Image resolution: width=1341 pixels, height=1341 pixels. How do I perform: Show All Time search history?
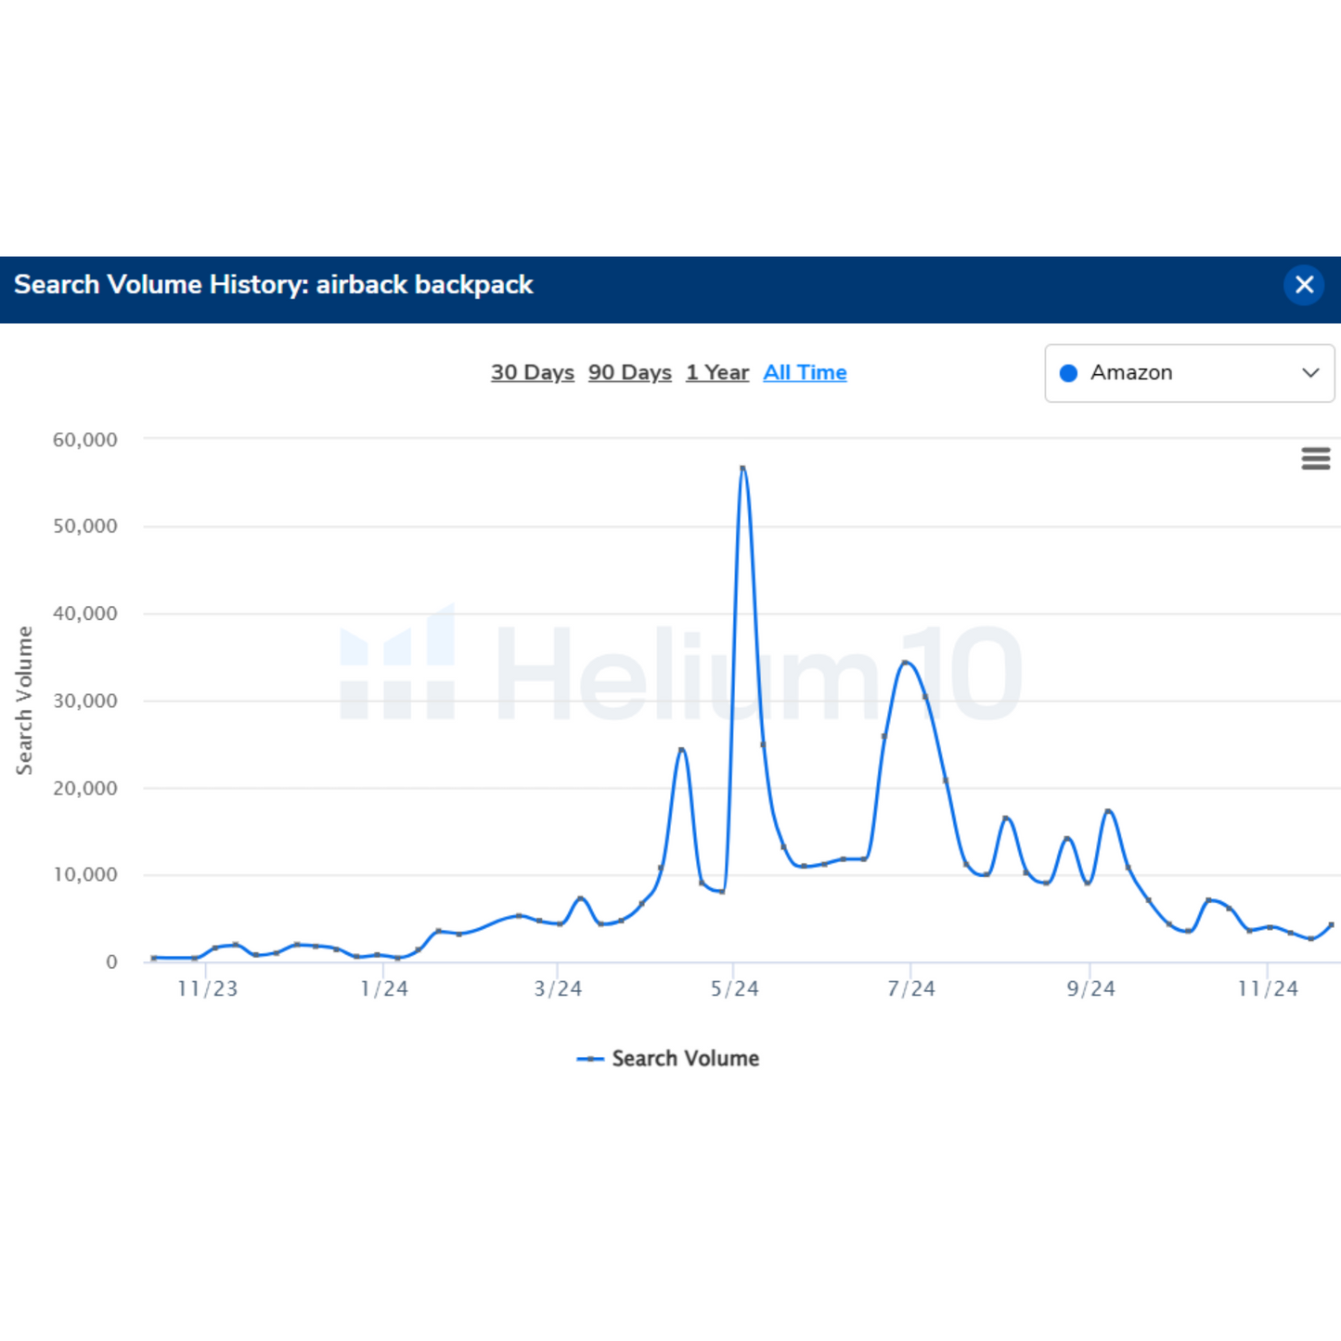[x=805, y=372]
